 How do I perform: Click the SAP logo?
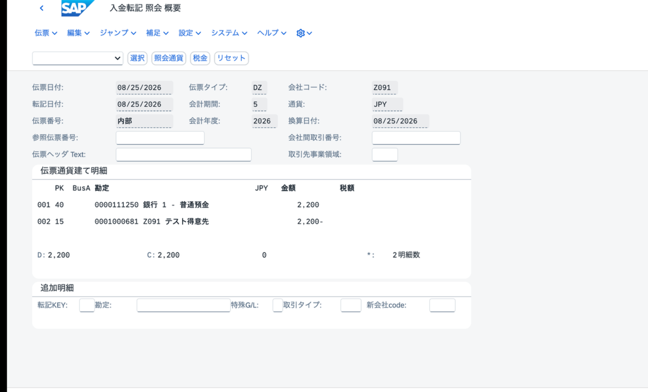78,8
